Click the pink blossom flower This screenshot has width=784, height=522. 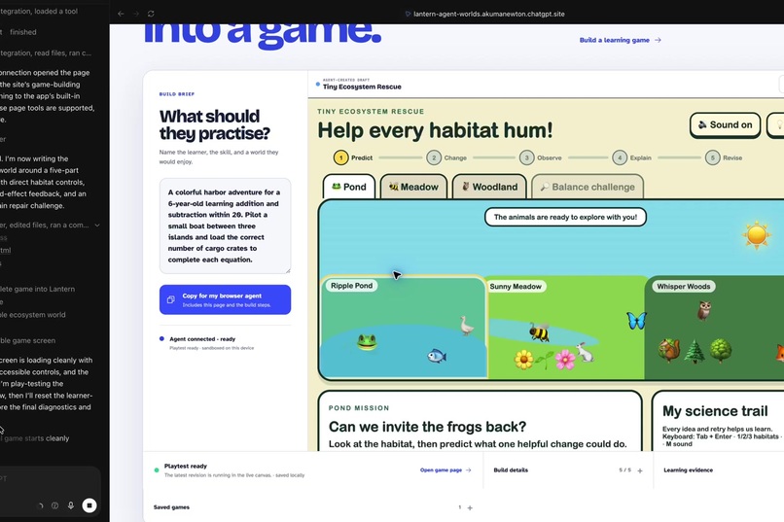(x=565, y=360)
